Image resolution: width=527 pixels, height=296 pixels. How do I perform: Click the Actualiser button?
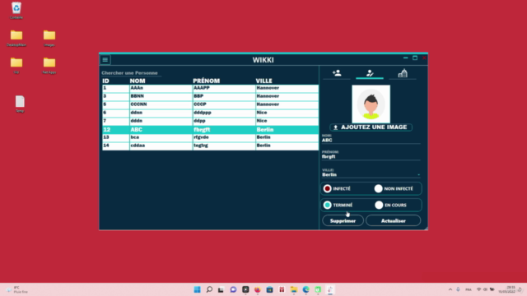394,221
